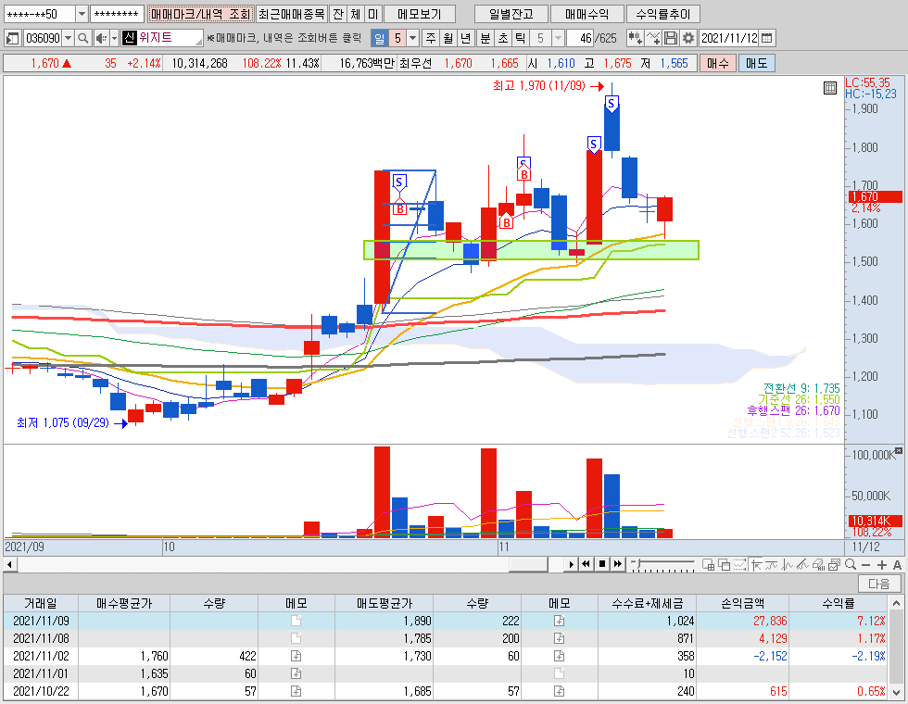The width and height of the screenshot is (908, 704).
Task: Adjust the chart zoom slider handle
Action: (637, 563)
